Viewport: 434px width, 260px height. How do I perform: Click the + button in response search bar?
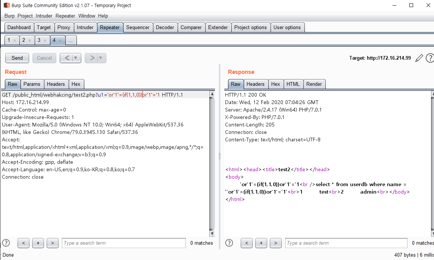coord(261,243)
